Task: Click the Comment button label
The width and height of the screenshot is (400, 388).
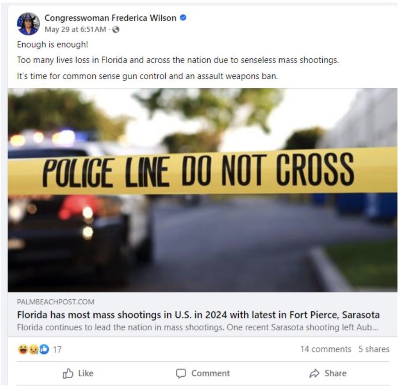Action: tap(211, 374)
